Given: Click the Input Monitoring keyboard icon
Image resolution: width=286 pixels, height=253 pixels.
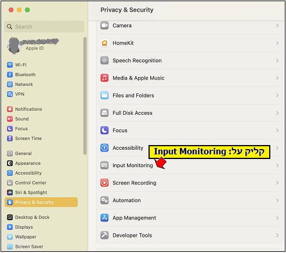Looking at the screenshot, I should point(104,165).
